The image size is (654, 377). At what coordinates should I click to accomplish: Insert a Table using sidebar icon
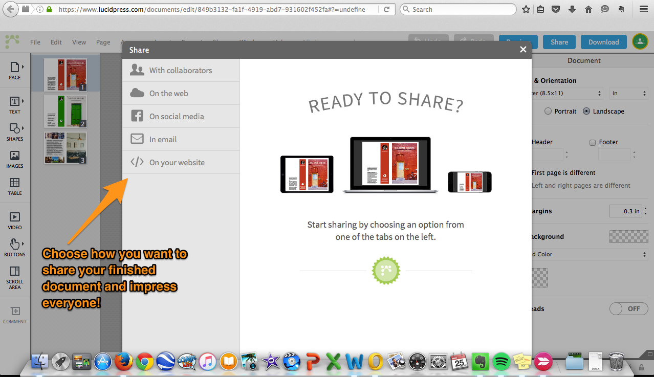point(15,186)
